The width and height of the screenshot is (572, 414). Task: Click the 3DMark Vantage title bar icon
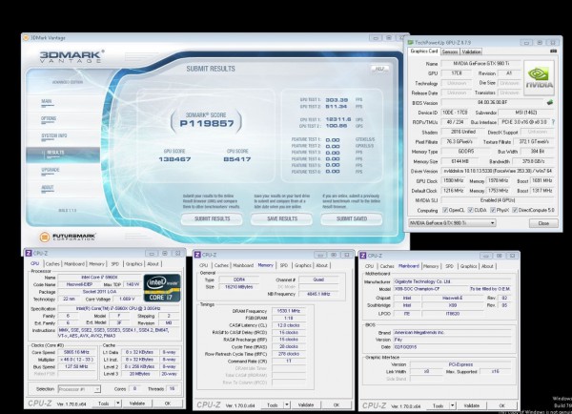[26, 37]
